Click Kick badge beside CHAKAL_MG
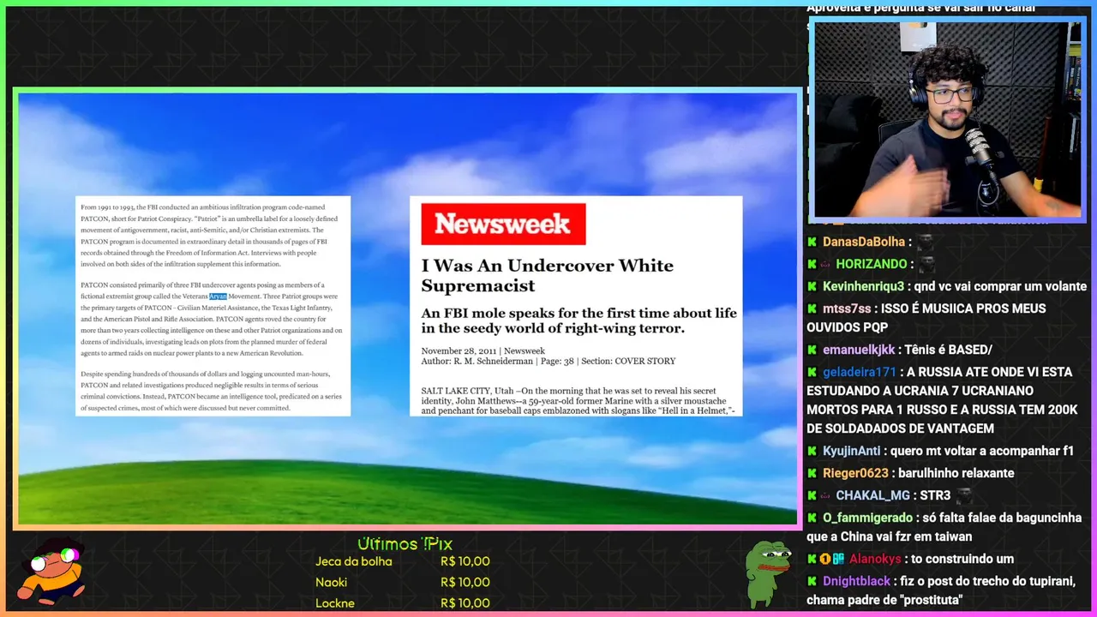This screenshot has width=1097, height=617. [x=812, y=495]
